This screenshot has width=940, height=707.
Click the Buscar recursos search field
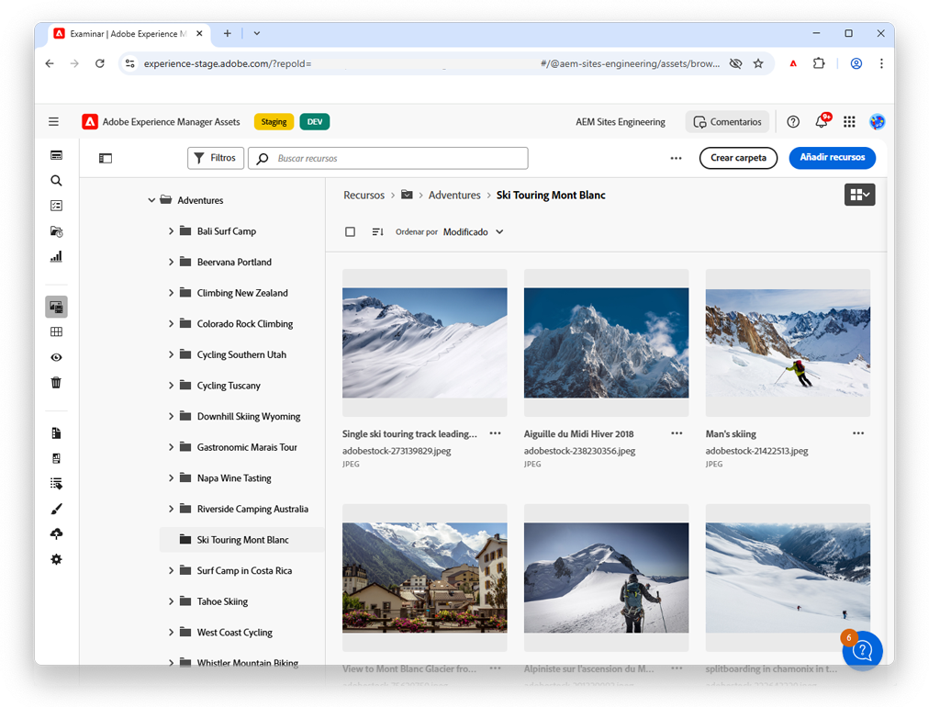[388, 158]
